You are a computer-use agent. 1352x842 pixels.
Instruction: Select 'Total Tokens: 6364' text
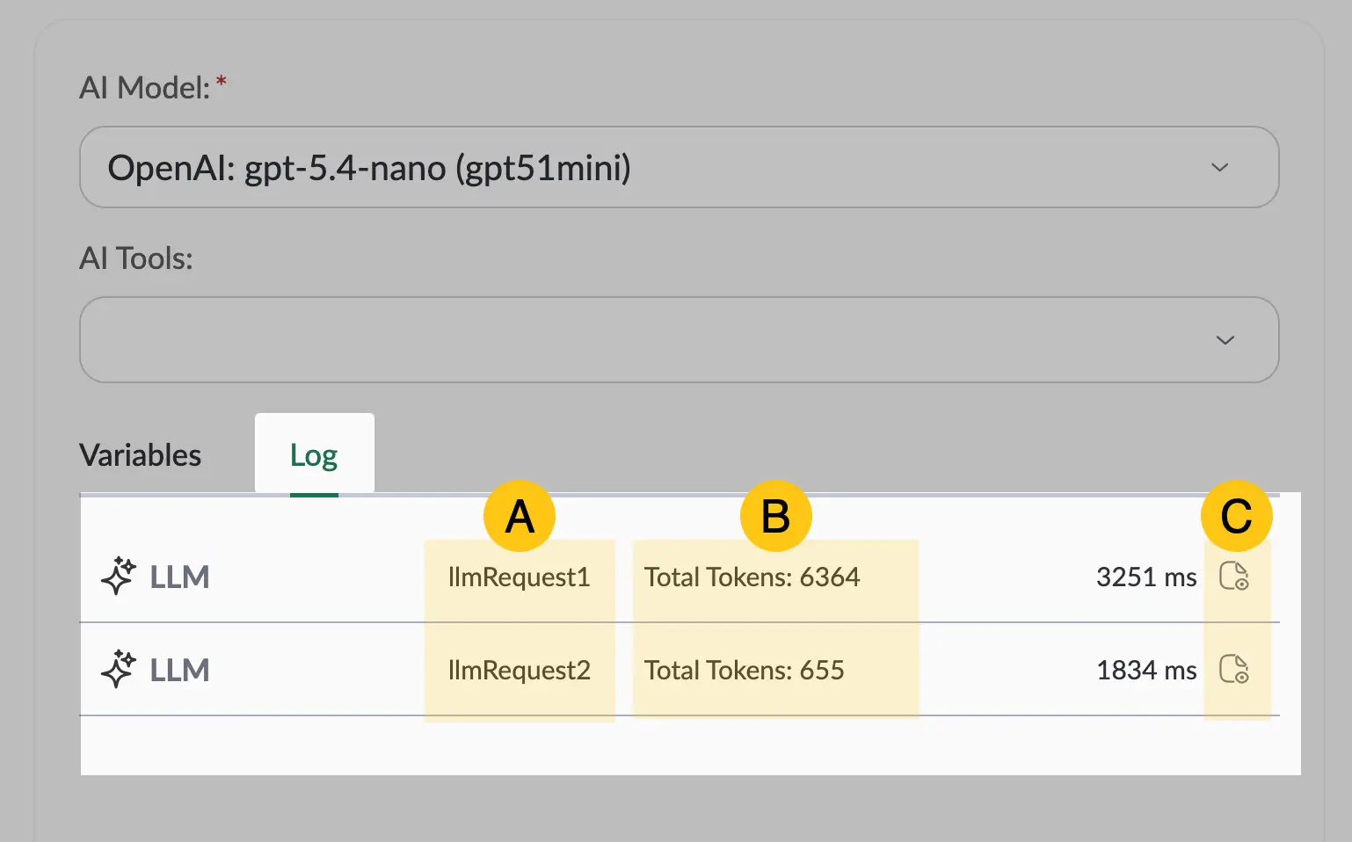click(752, 577)
